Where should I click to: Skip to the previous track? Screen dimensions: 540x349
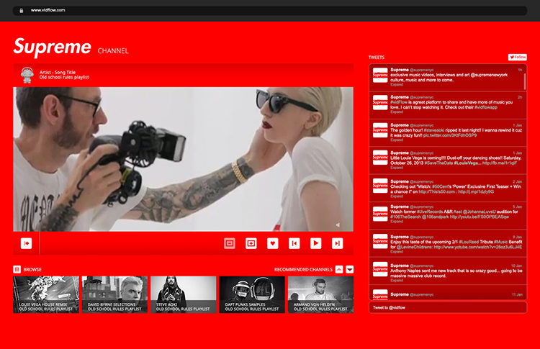294,243
